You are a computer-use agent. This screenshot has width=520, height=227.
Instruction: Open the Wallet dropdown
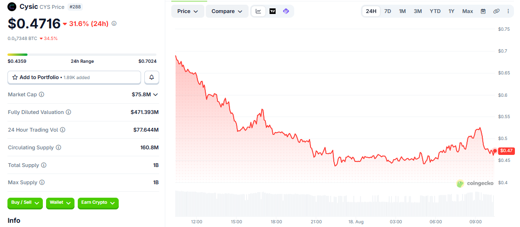tap(60, 203)
